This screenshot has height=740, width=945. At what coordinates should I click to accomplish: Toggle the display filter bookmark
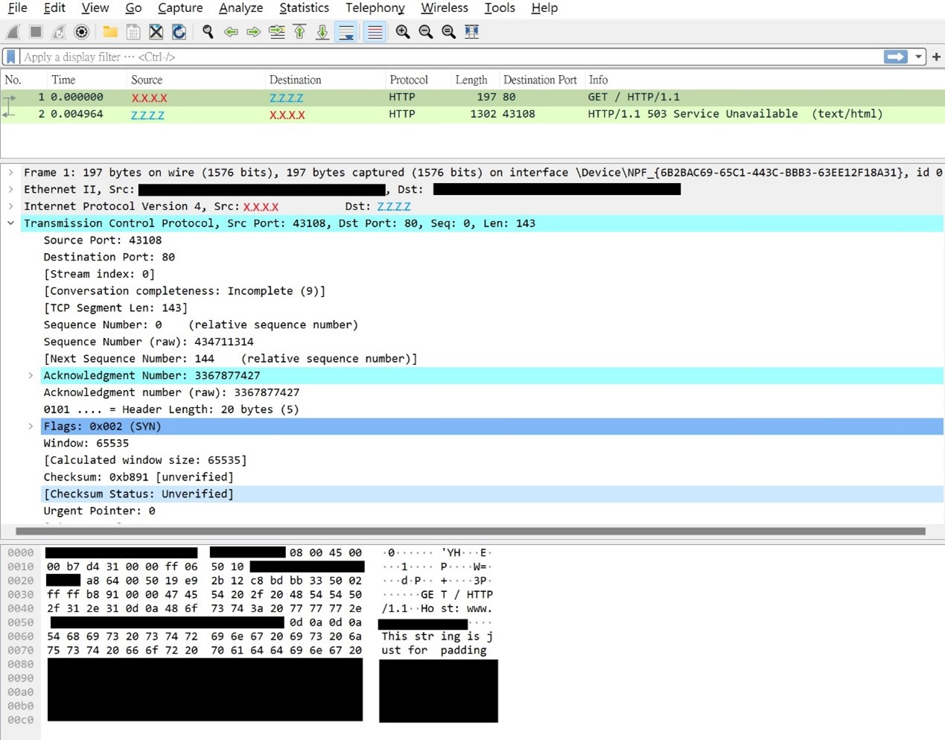tap(11, 57)
